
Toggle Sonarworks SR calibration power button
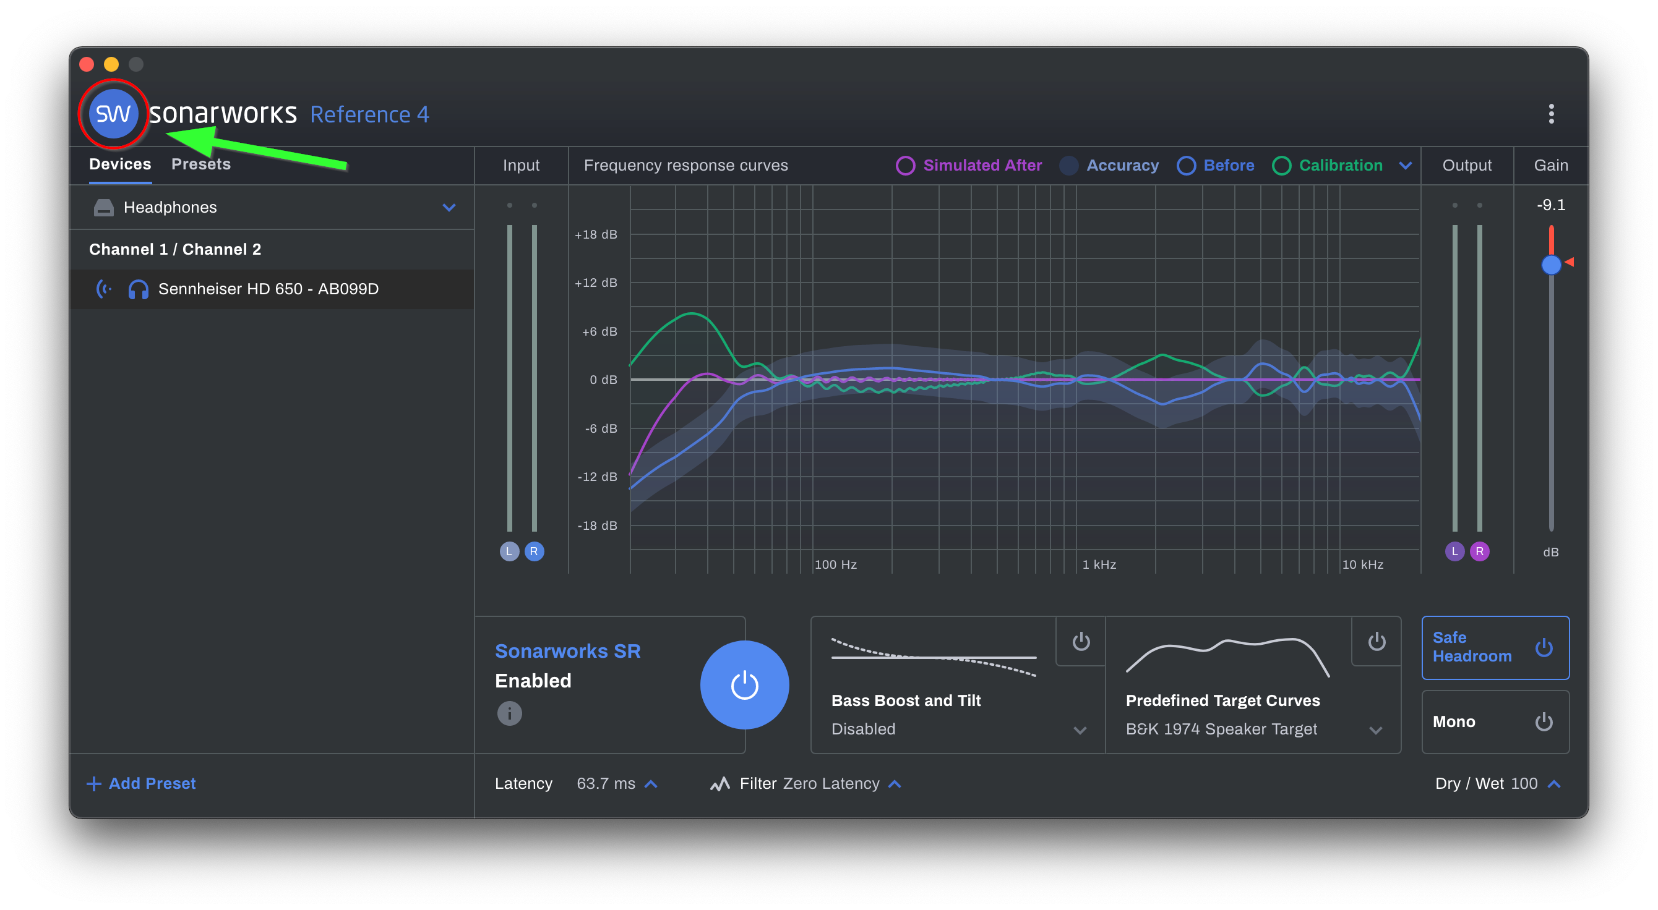point(745,684)
